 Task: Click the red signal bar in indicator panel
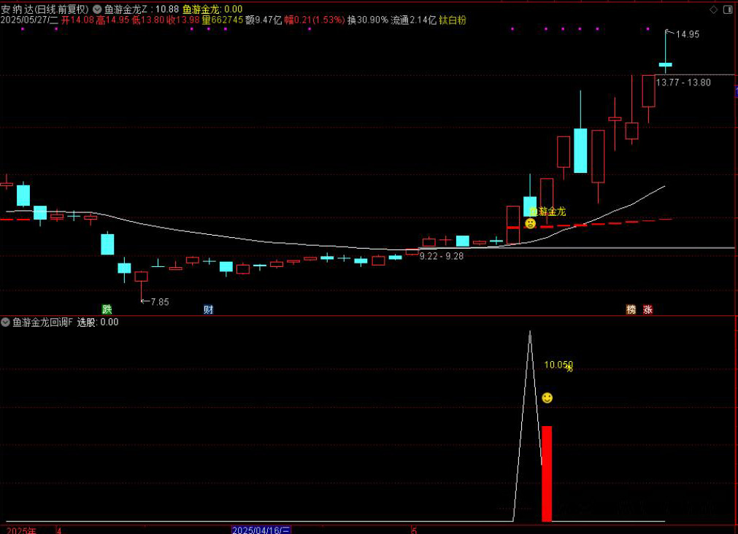547,473
